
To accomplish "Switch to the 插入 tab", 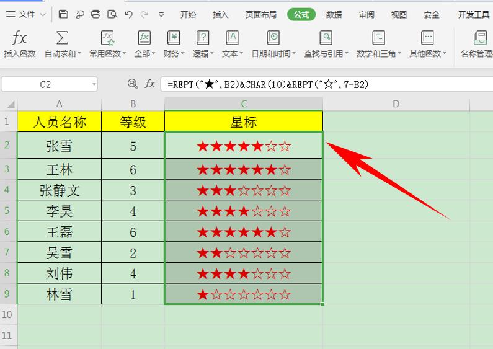I will (x=220, y=14).
